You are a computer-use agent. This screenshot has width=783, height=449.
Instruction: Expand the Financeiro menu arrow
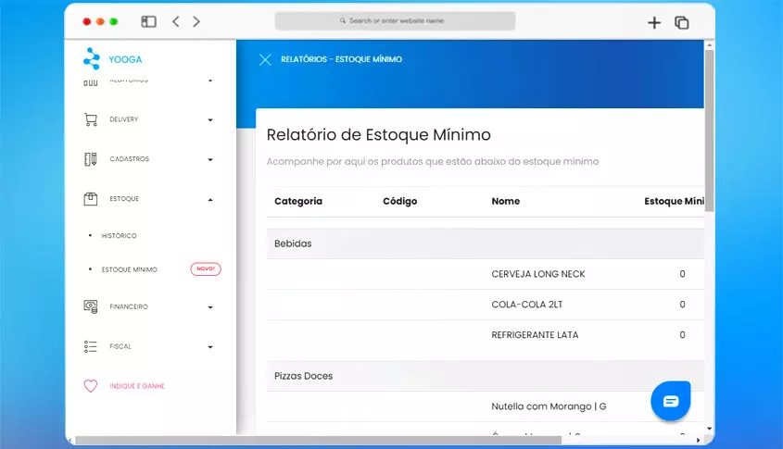pyautogui.click(x=210, y=307)
